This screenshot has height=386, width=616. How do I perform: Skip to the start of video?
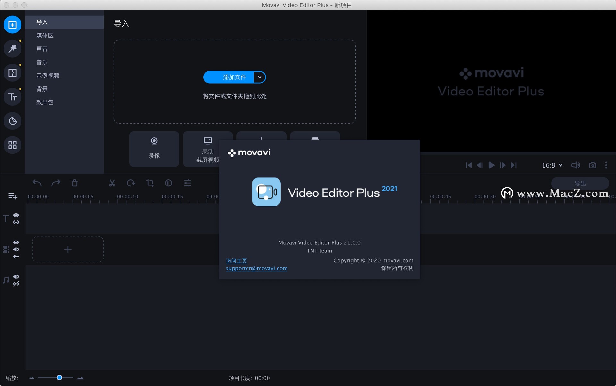469,165
